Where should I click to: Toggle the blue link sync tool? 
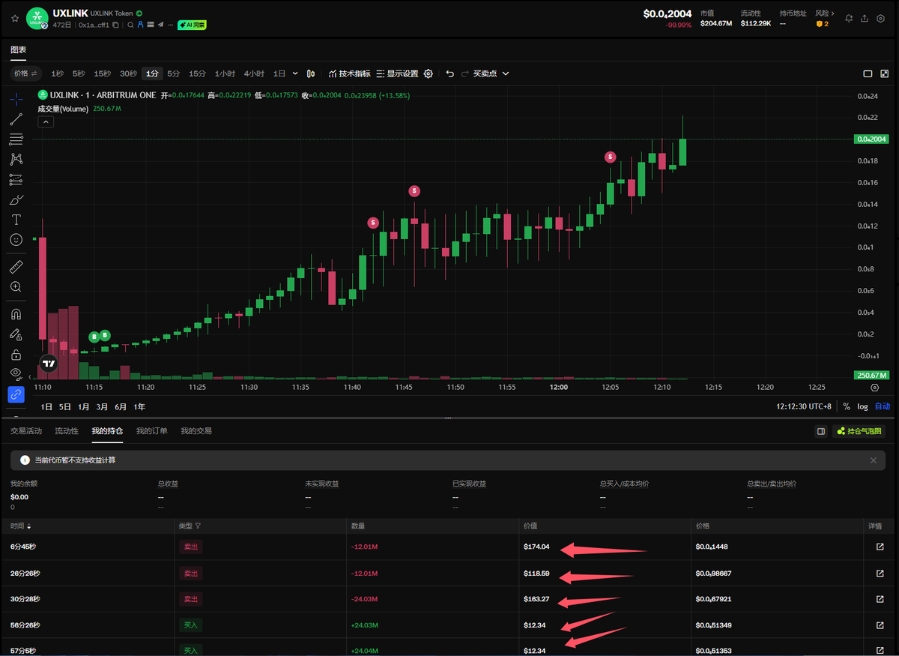[x=16, y=394]
